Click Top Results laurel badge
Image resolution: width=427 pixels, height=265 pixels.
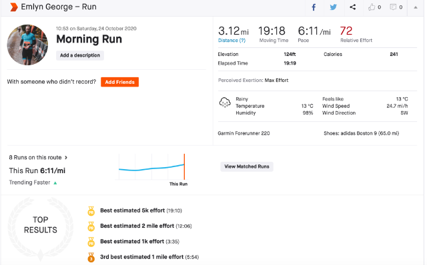pos(41,229)
